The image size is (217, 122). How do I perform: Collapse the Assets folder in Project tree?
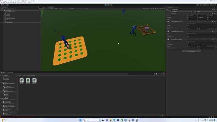click(1, 82)
